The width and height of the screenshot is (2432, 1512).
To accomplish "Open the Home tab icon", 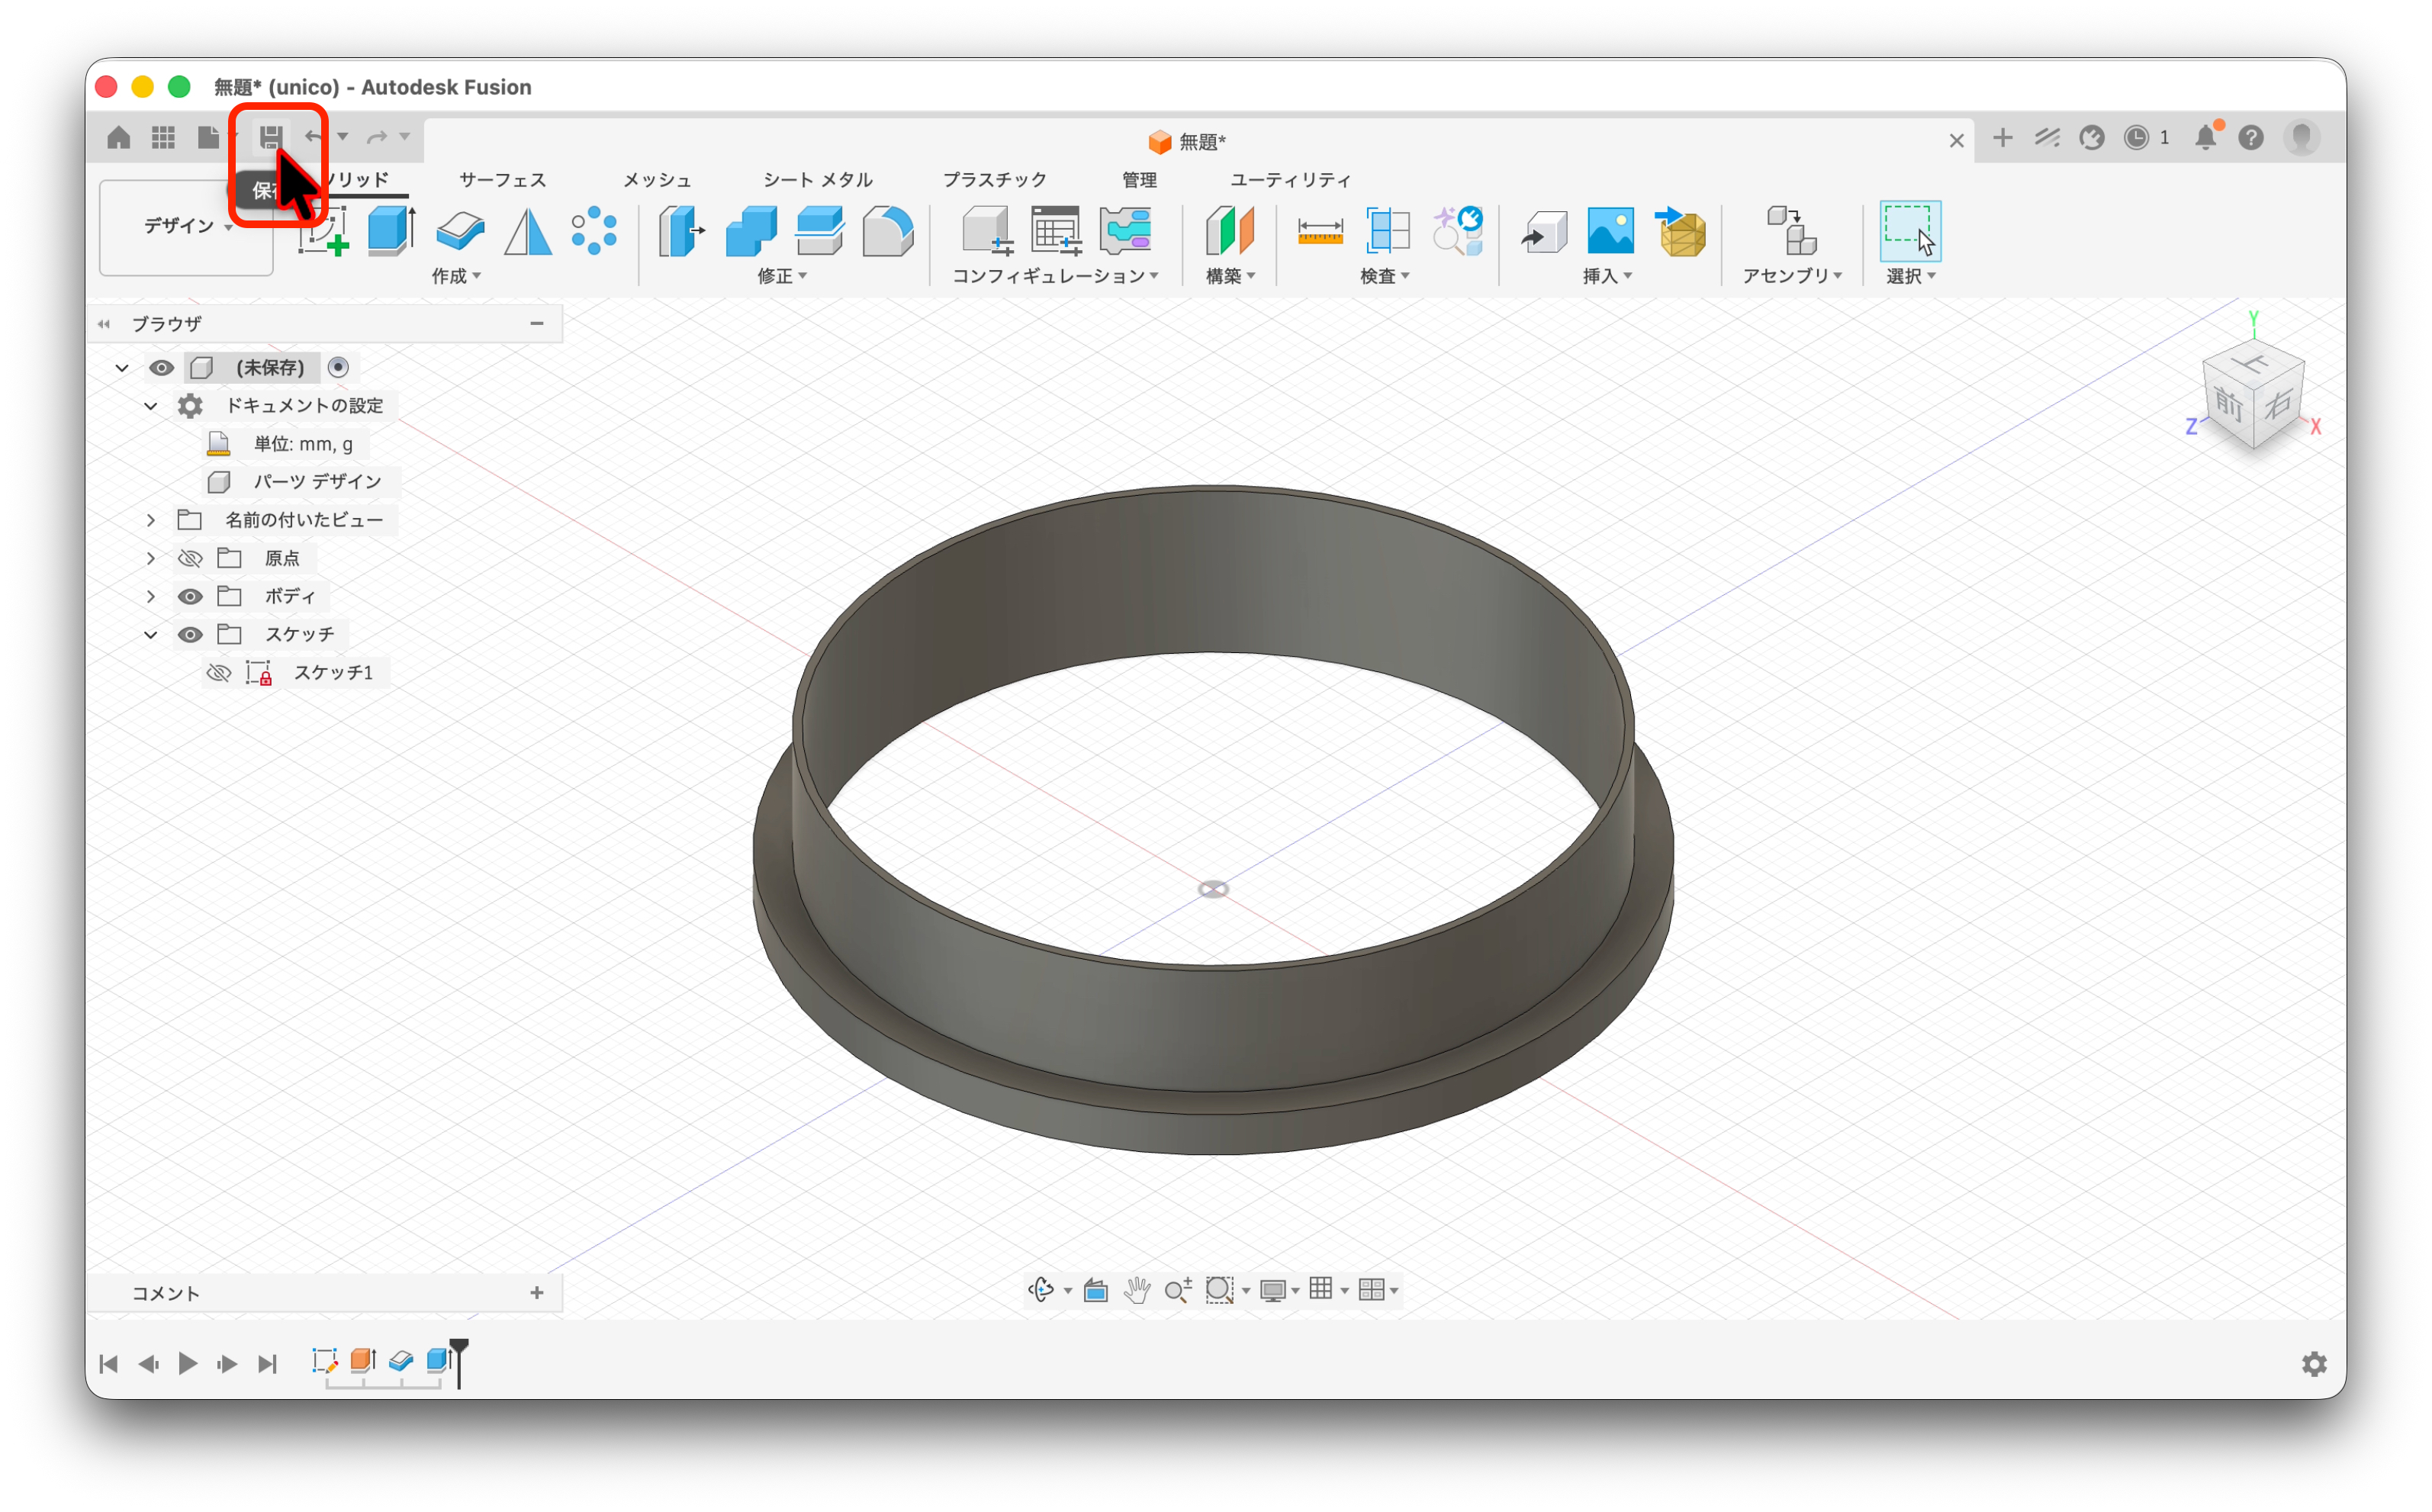I will (118, 137).
